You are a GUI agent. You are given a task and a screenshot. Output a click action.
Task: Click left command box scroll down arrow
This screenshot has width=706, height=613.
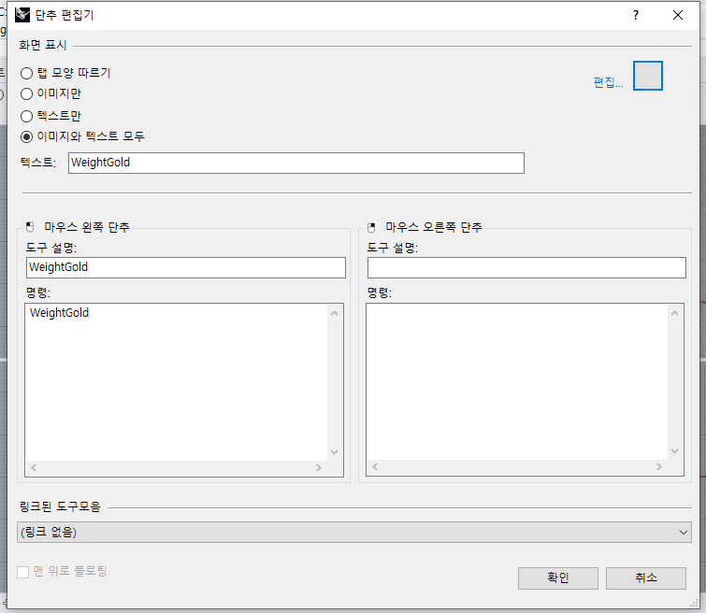pyautogui.click(x=334, y=452)
